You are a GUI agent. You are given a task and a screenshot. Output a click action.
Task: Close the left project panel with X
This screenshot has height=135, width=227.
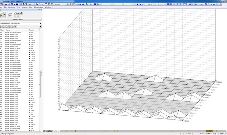tap(40, 10)
